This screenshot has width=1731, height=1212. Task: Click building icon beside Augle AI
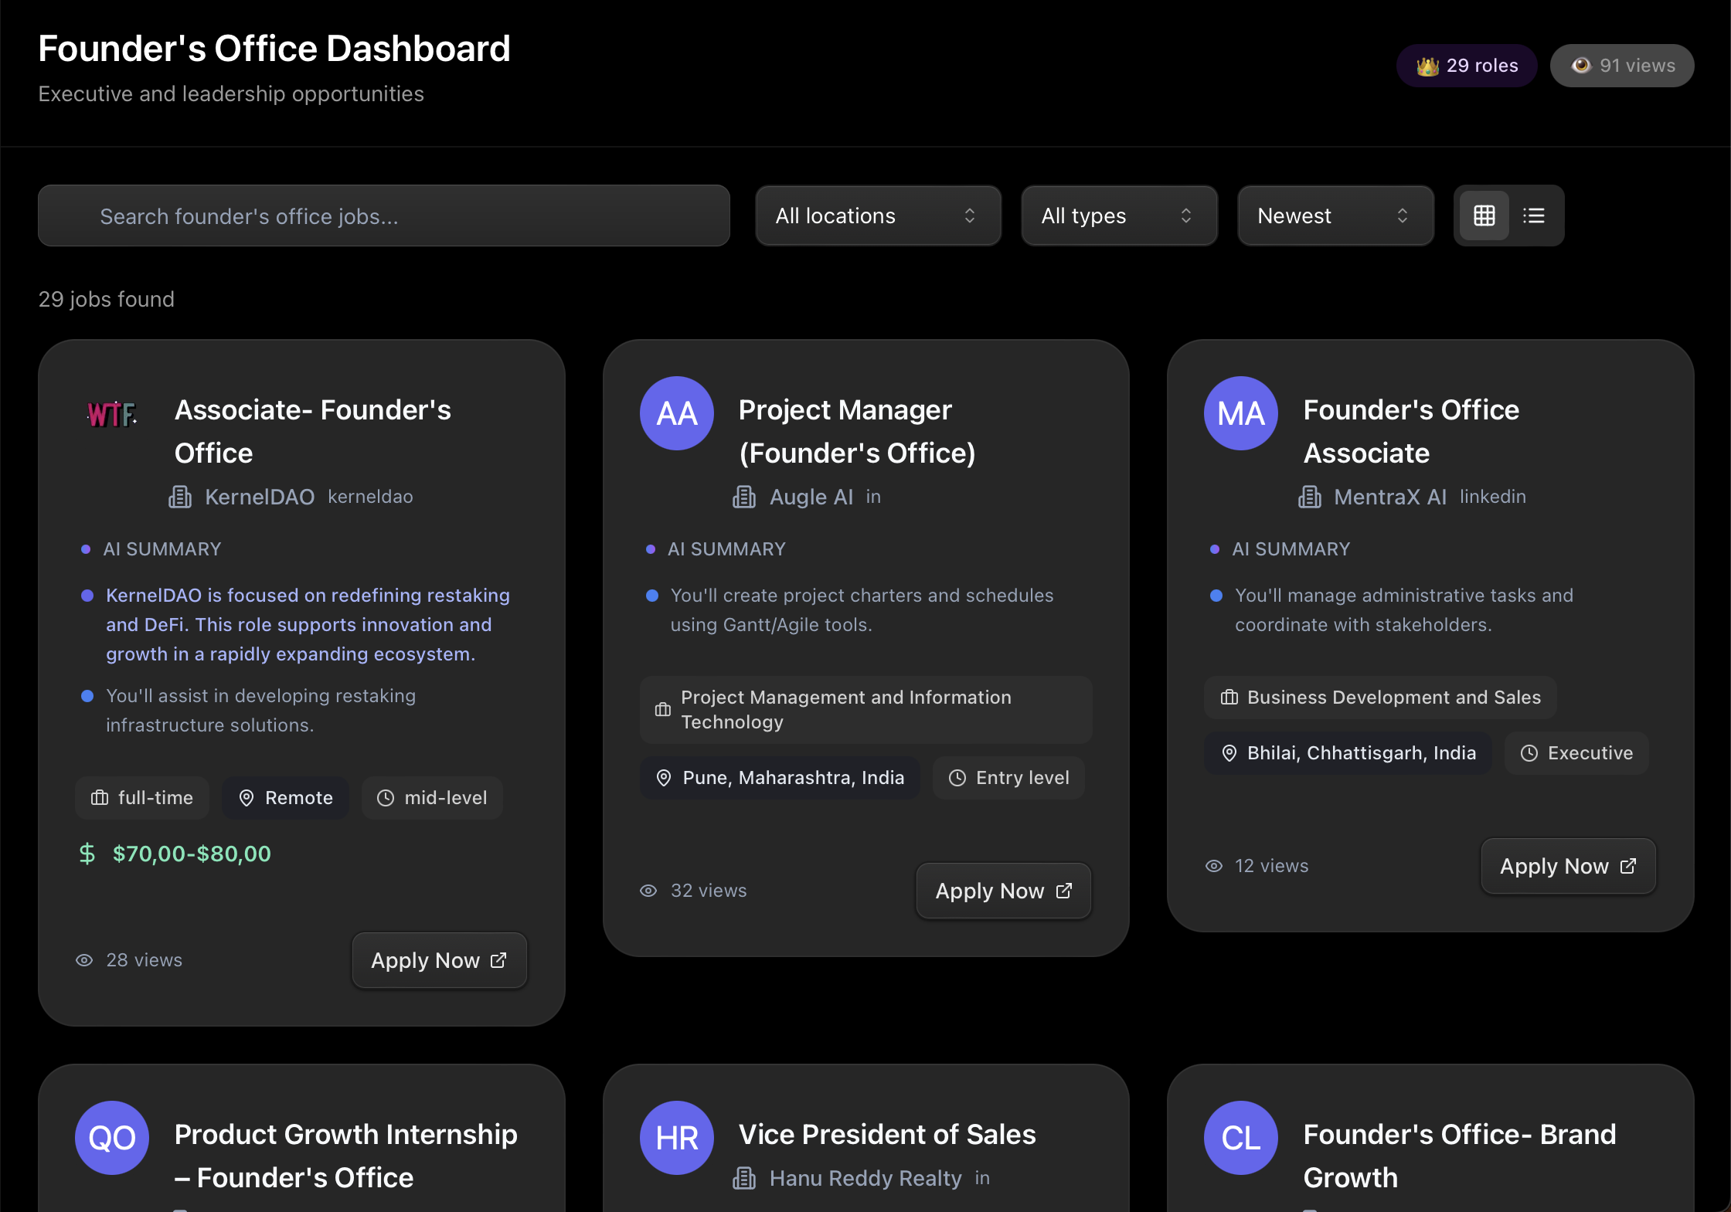[x=744, y=497]
